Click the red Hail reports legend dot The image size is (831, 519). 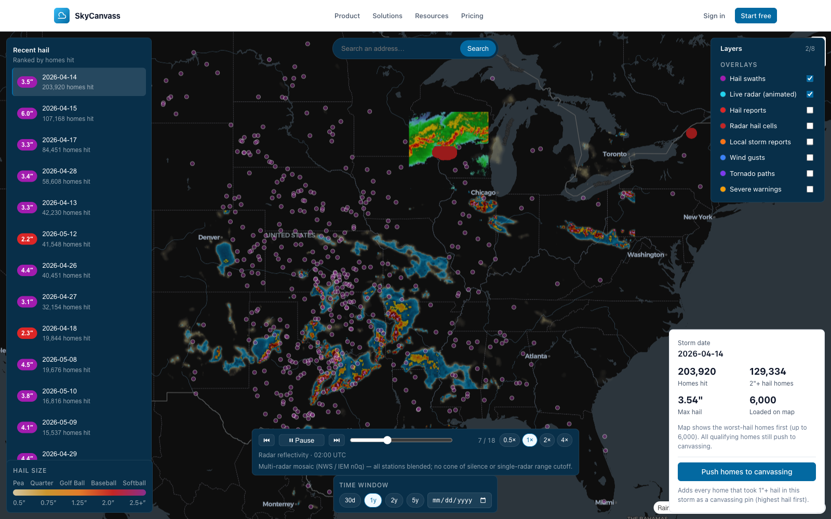[x=723, y=110]
